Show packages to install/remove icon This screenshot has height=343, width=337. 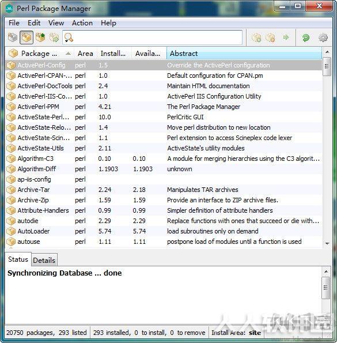coord(54,37)
